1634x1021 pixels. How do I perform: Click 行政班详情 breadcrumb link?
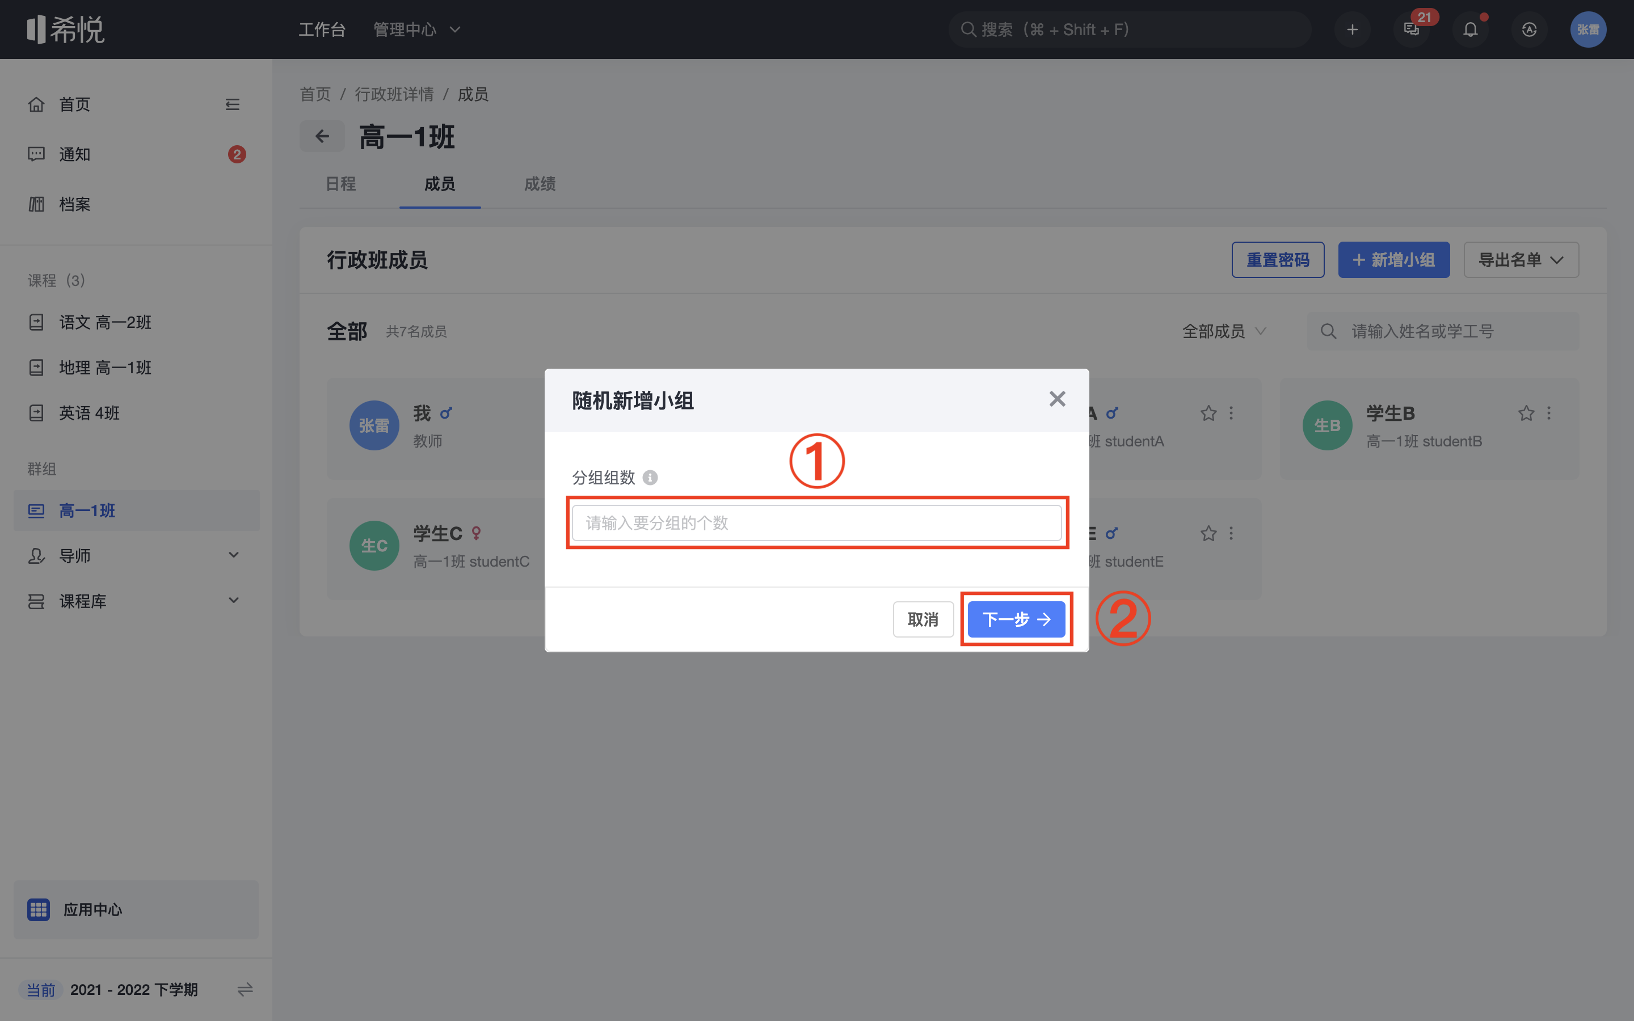pos(394,94)
